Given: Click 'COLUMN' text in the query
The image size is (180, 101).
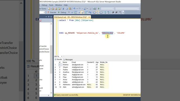Looking at the screenshot, I should (121, 33).
